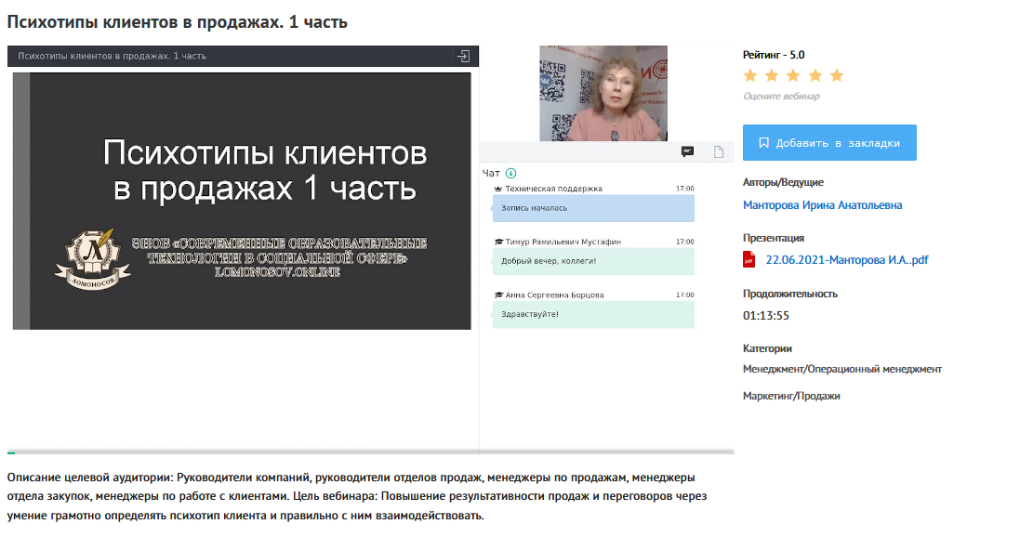Open the chat tab icon
1033x537 pixels.
pos(687,152)
